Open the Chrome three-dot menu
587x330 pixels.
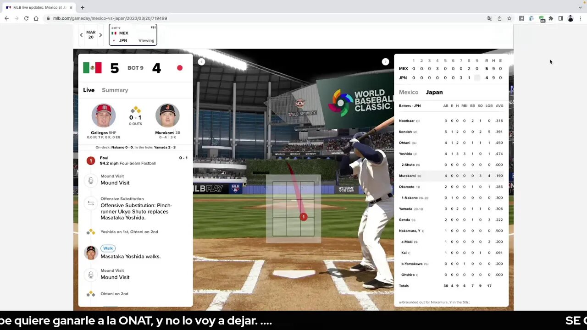581,18
